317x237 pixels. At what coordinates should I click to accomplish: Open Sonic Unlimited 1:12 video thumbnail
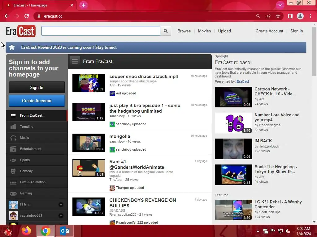click(x=89, y=112)
